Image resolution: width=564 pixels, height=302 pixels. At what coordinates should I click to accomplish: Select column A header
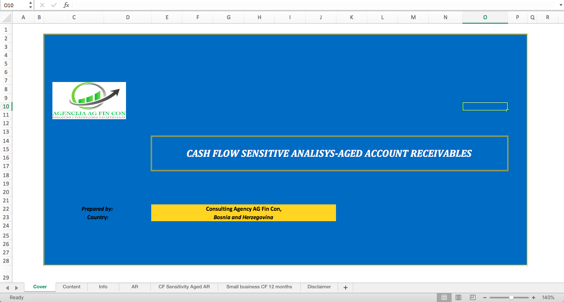click(23, 17)
